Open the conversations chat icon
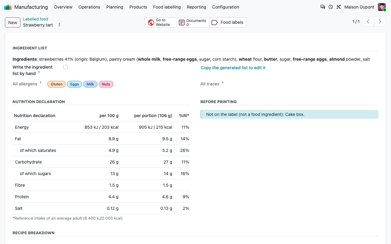Image resolution: width=391 pixels, height=244 pixels. pyautogui.click(x=323, y=7)
